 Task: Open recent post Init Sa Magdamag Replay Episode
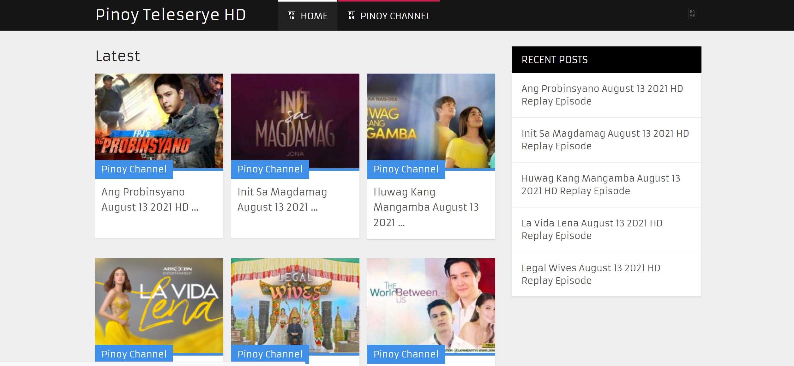point(605,140)
